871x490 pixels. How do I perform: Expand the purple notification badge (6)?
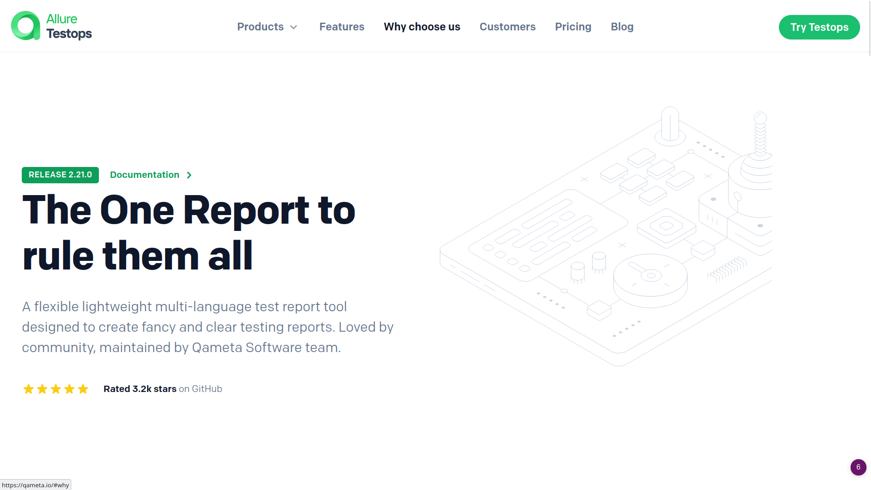point(858,467)
